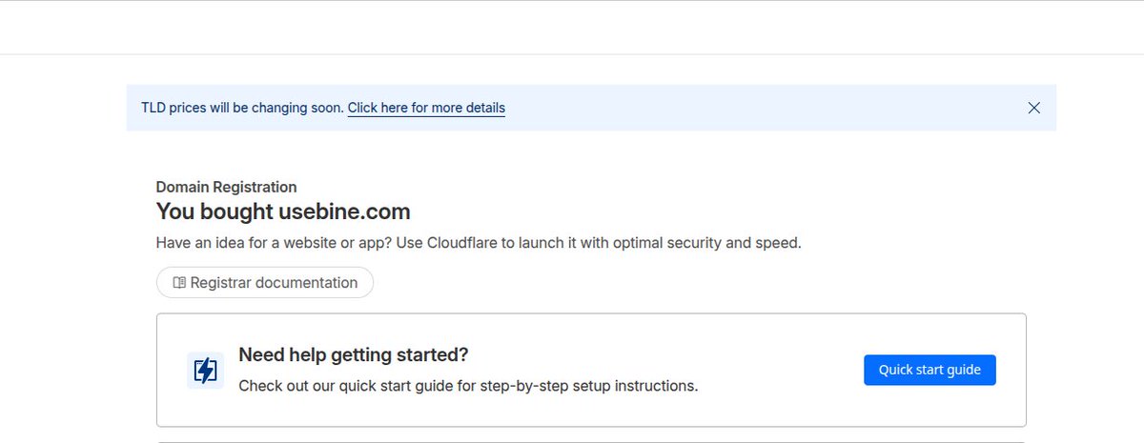Click the lightning bolt getting-started icon
Image resolution: width=1144 pixels, height=443 pixels.
[x=205, y=370]
